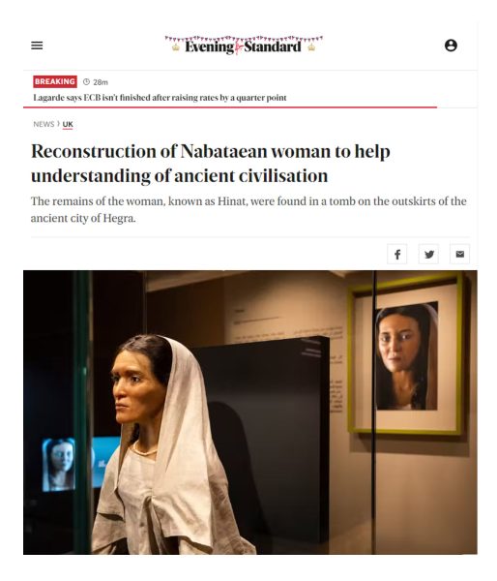Image resolution: width=497 pixels, height=581 pixels.
Task: Click the red breaking news progress bar
Action: tap(230, 107)
